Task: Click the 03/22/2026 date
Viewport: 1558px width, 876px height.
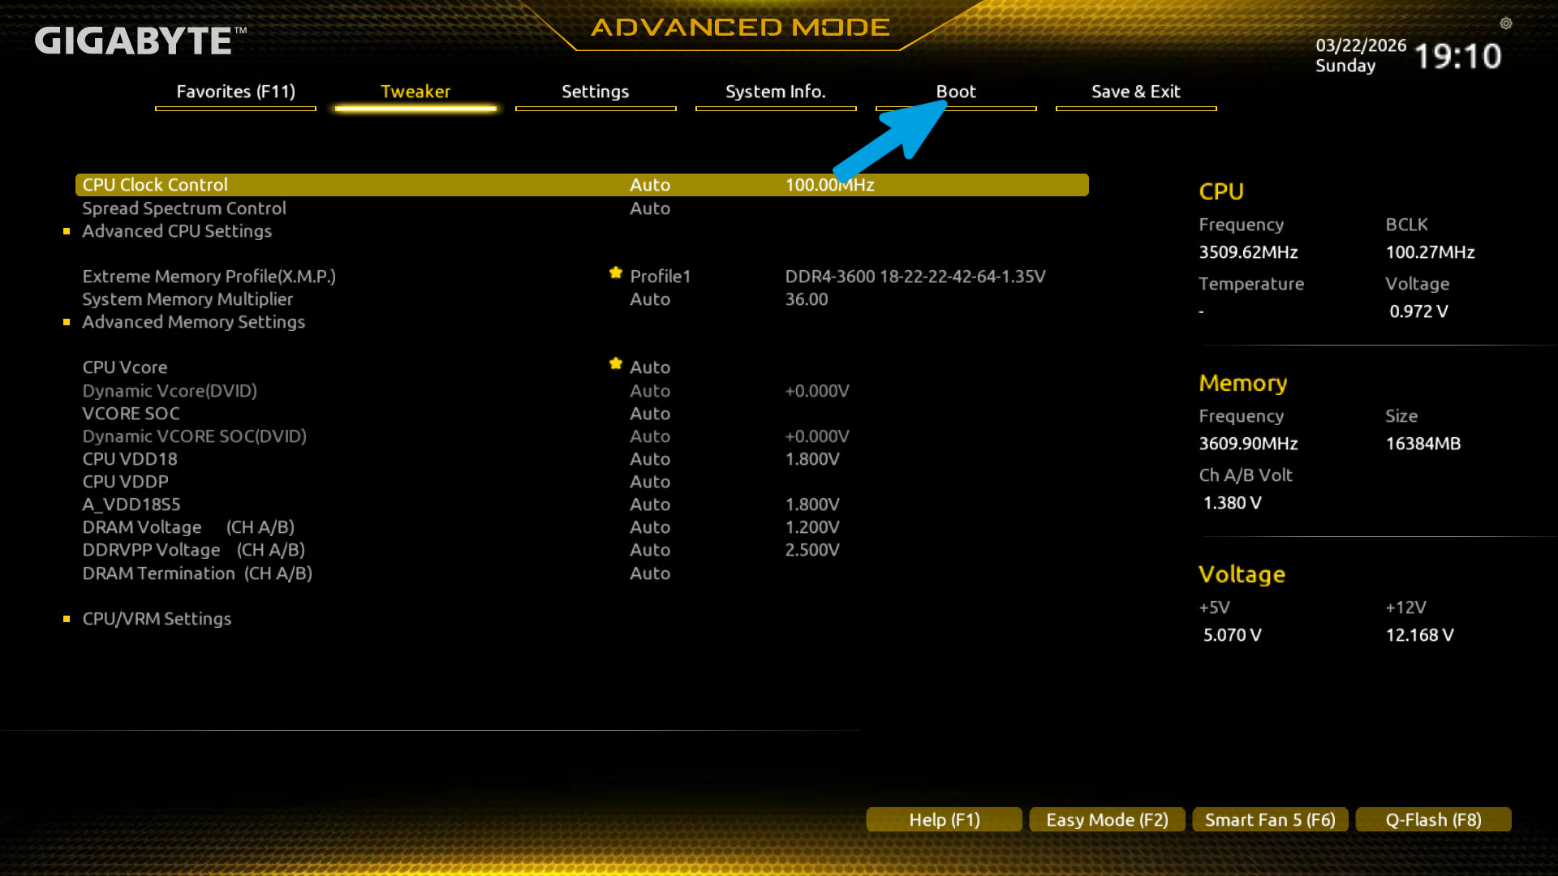Action: pyautogui.click(x=1361, y=45)
